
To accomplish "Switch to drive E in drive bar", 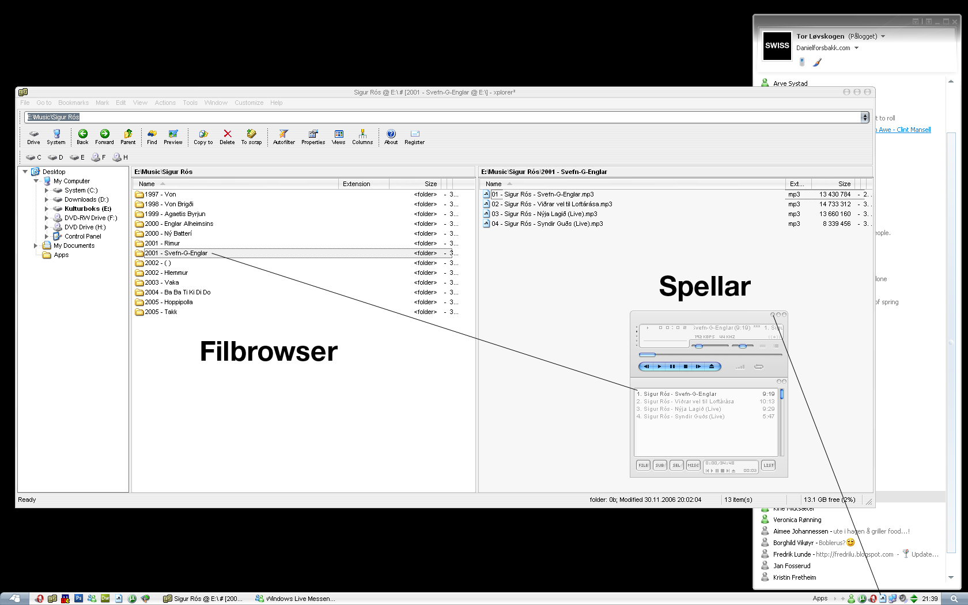I will pyautogui.click(x=77, y=157).
